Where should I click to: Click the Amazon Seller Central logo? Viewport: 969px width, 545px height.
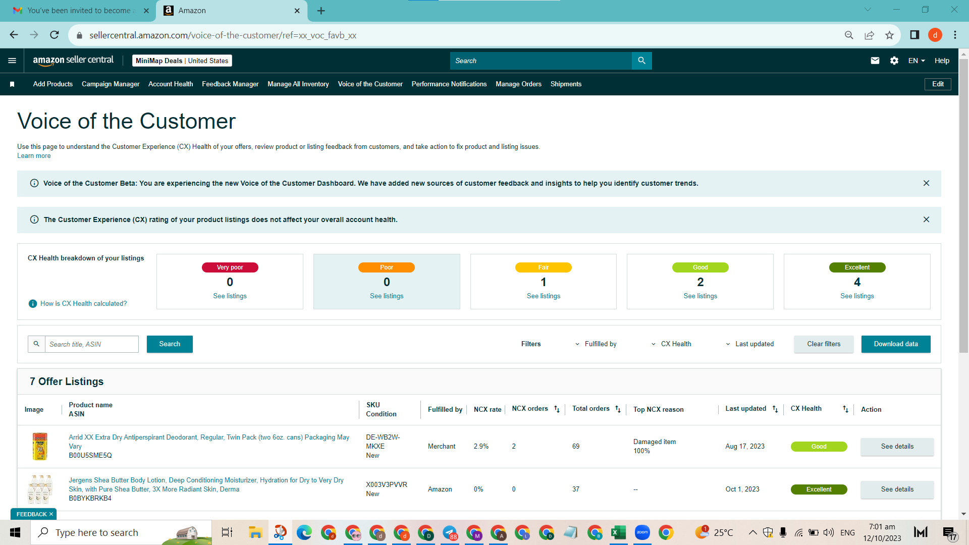[x=73, y=60]
